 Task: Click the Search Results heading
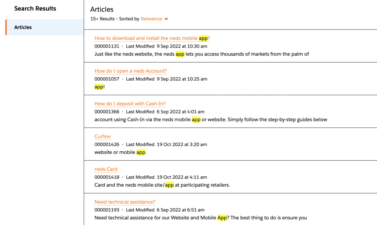[x=35, y=8]
